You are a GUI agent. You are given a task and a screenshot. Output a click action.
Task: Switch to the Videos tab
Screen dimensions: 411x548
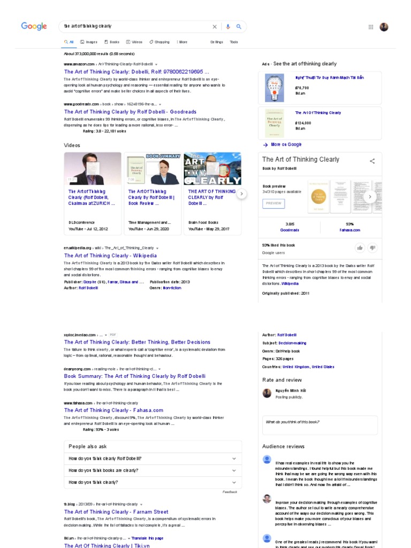click(134, 42)
